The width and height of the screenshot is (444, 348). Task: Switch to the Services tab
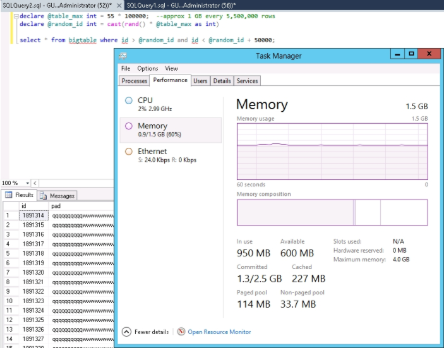click(x=247, y=81)
